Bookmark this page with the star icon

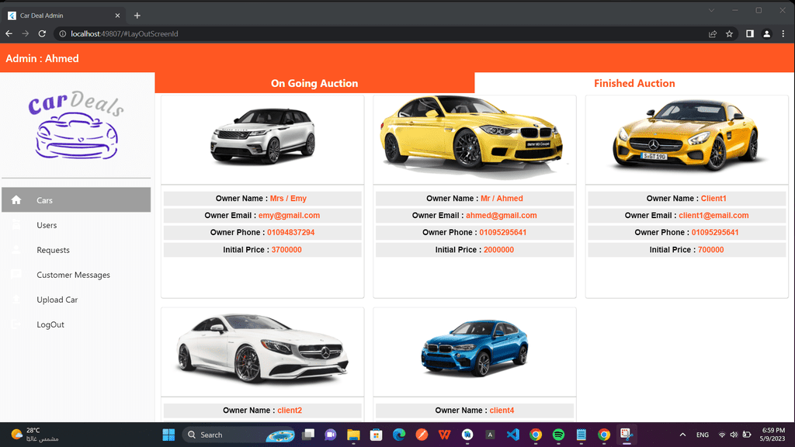click(729, 33)
